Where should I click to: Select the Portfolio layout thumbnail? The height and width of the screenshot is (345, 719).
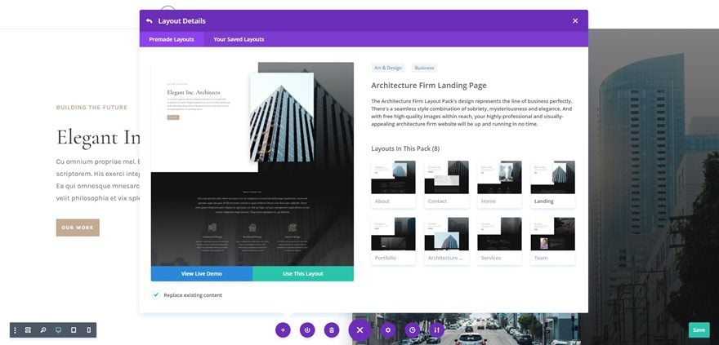(x=394, y=241)
